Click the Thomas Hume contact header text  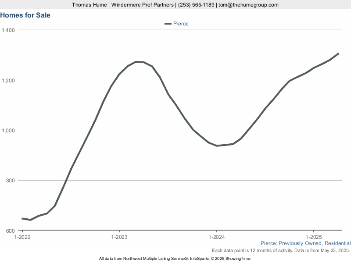point(175,5)
